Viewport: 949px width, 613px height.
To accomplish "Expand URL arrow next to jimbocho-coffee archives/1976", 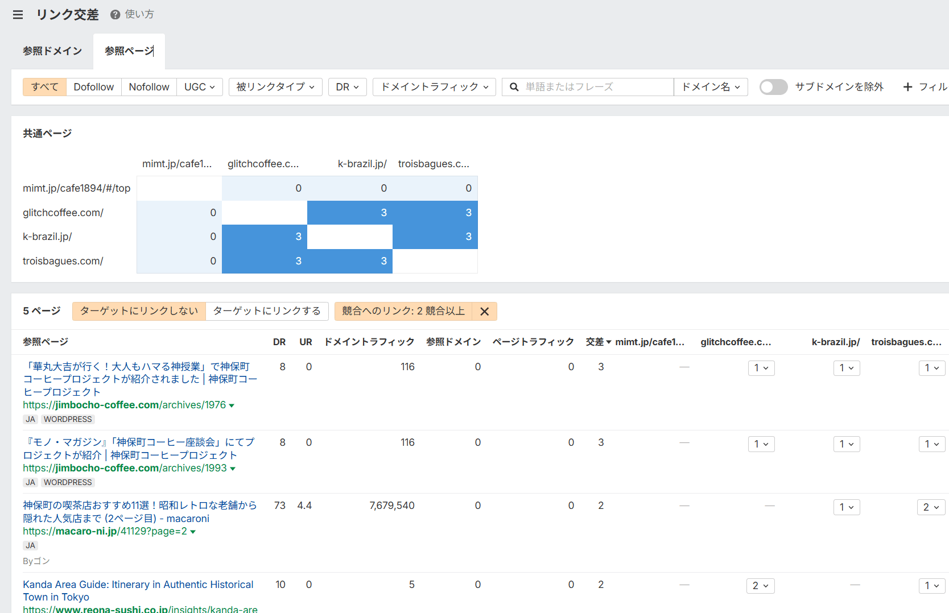I will (x=232, y=405).
